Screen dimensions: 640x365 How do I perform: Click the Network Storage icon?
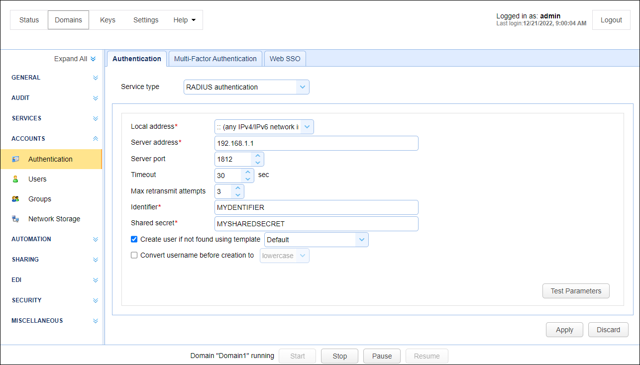tap(16, 219)
